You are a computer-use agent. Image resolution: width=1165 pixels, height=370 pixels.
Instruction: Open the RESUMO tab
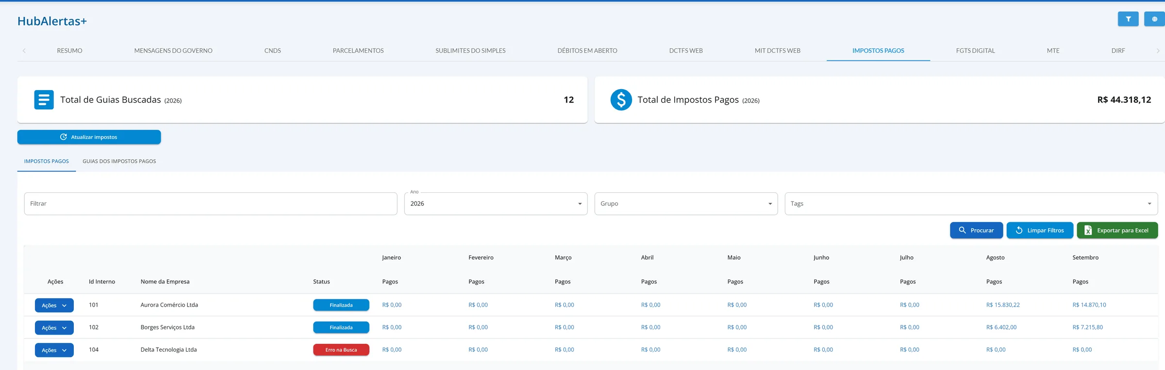pyautogui.click(x=69, y=50)
